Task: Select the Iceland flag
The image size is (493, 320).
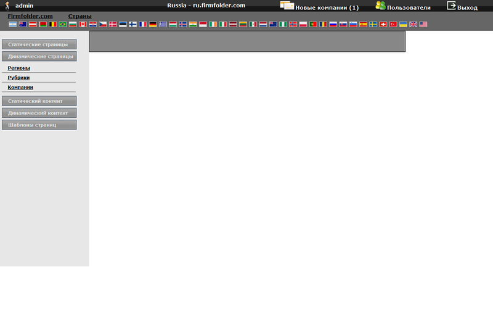Action: point(182,24)
